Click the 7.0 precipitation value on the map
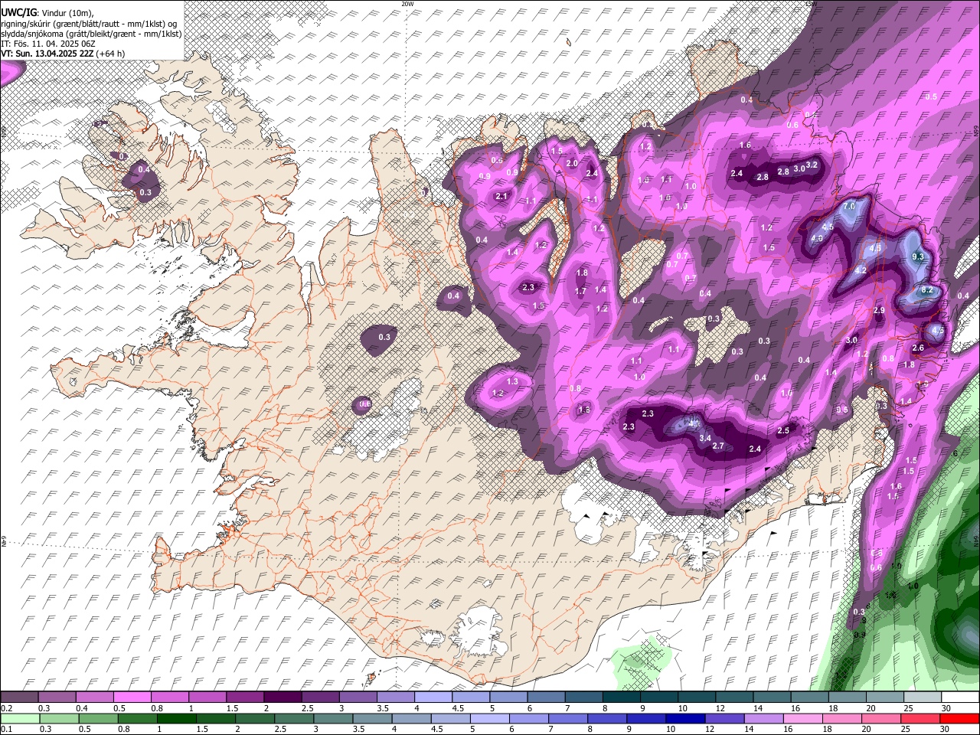Screen dimensions: 980x735 [848, 207]
